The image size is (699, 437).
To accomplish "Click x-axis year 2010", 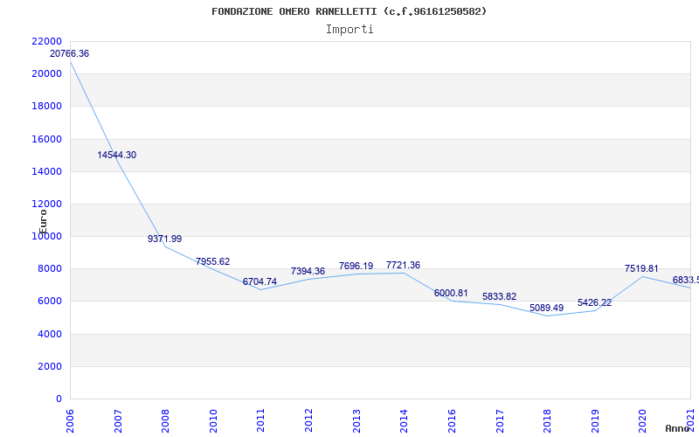I will tap(213, 421).
